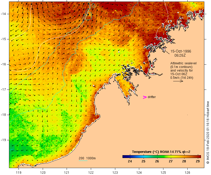The height and width of the screenshot is (175, 211).
Task: Click the colorbar tick label '24'
Action: 130,161
